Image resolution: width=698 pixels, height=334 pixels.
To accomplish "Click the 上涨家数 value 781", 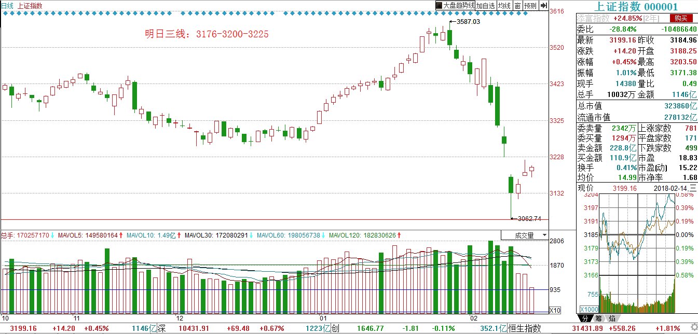I will (x=691, y=128).
